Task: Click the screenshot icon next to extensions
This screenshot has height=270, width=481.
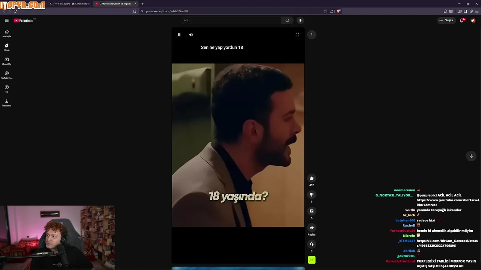Action: tap(451, 11)
